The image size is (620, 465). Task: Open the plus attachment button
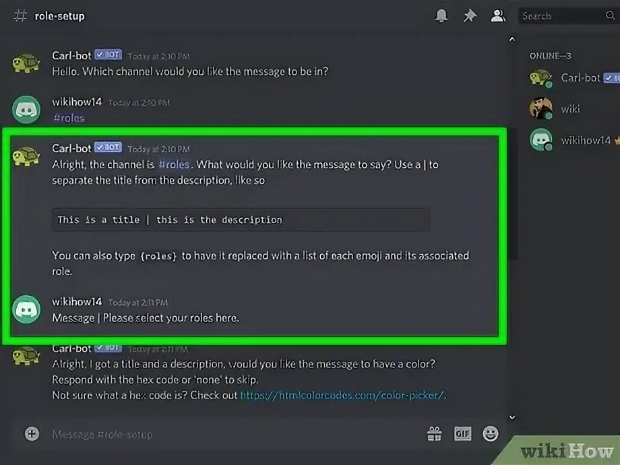coord(32,434)
